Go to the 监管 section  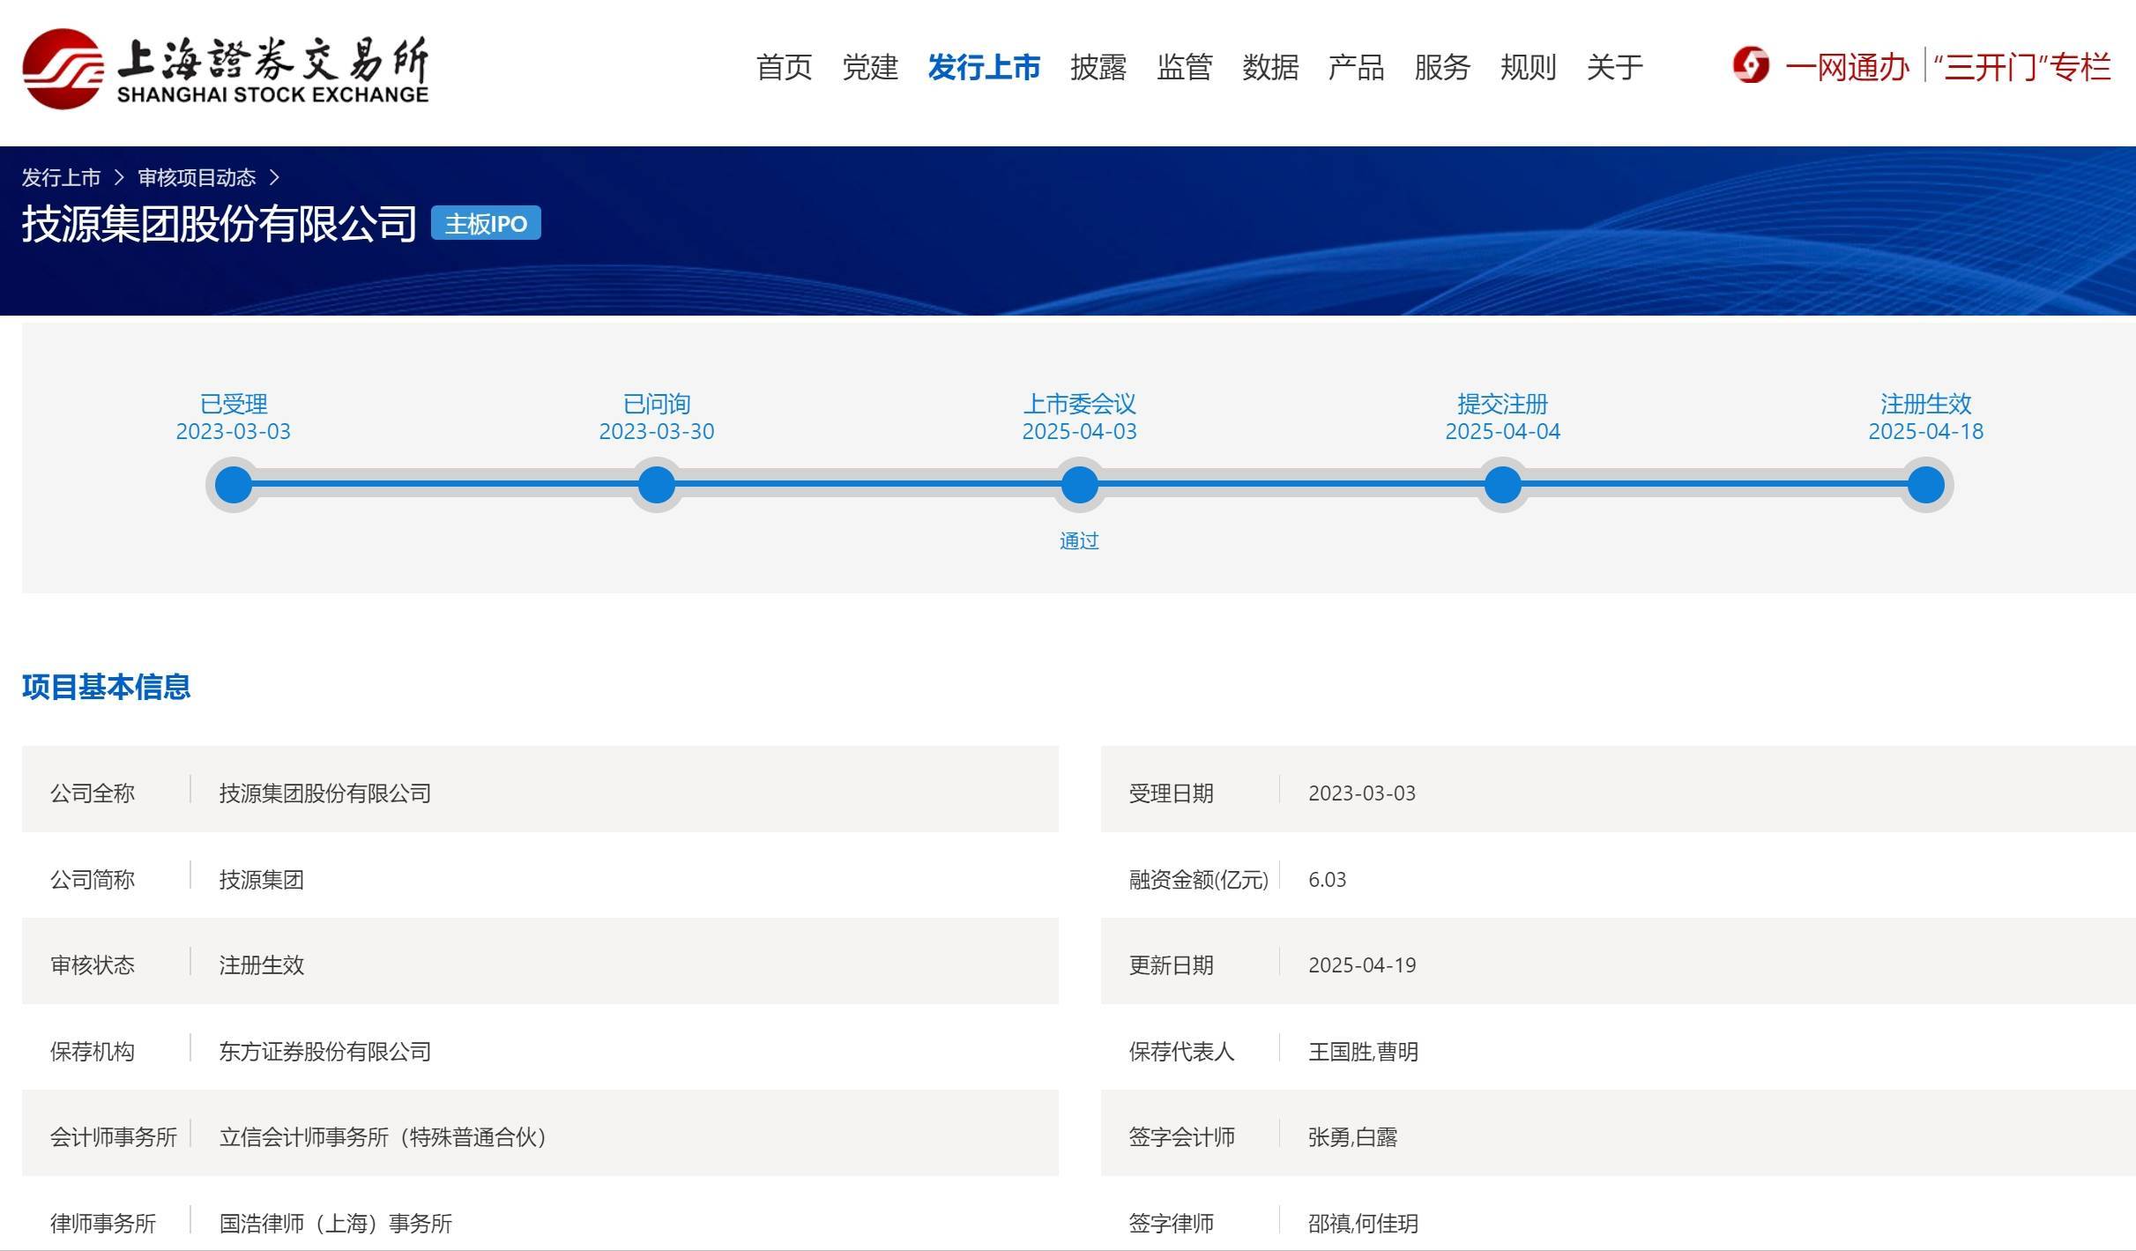pyautogui.click(x=1184, y=67)
